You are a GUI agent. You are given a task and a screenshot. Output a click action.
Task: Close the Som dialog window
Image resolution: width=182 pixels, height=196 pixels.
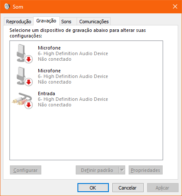click(175, 6)
